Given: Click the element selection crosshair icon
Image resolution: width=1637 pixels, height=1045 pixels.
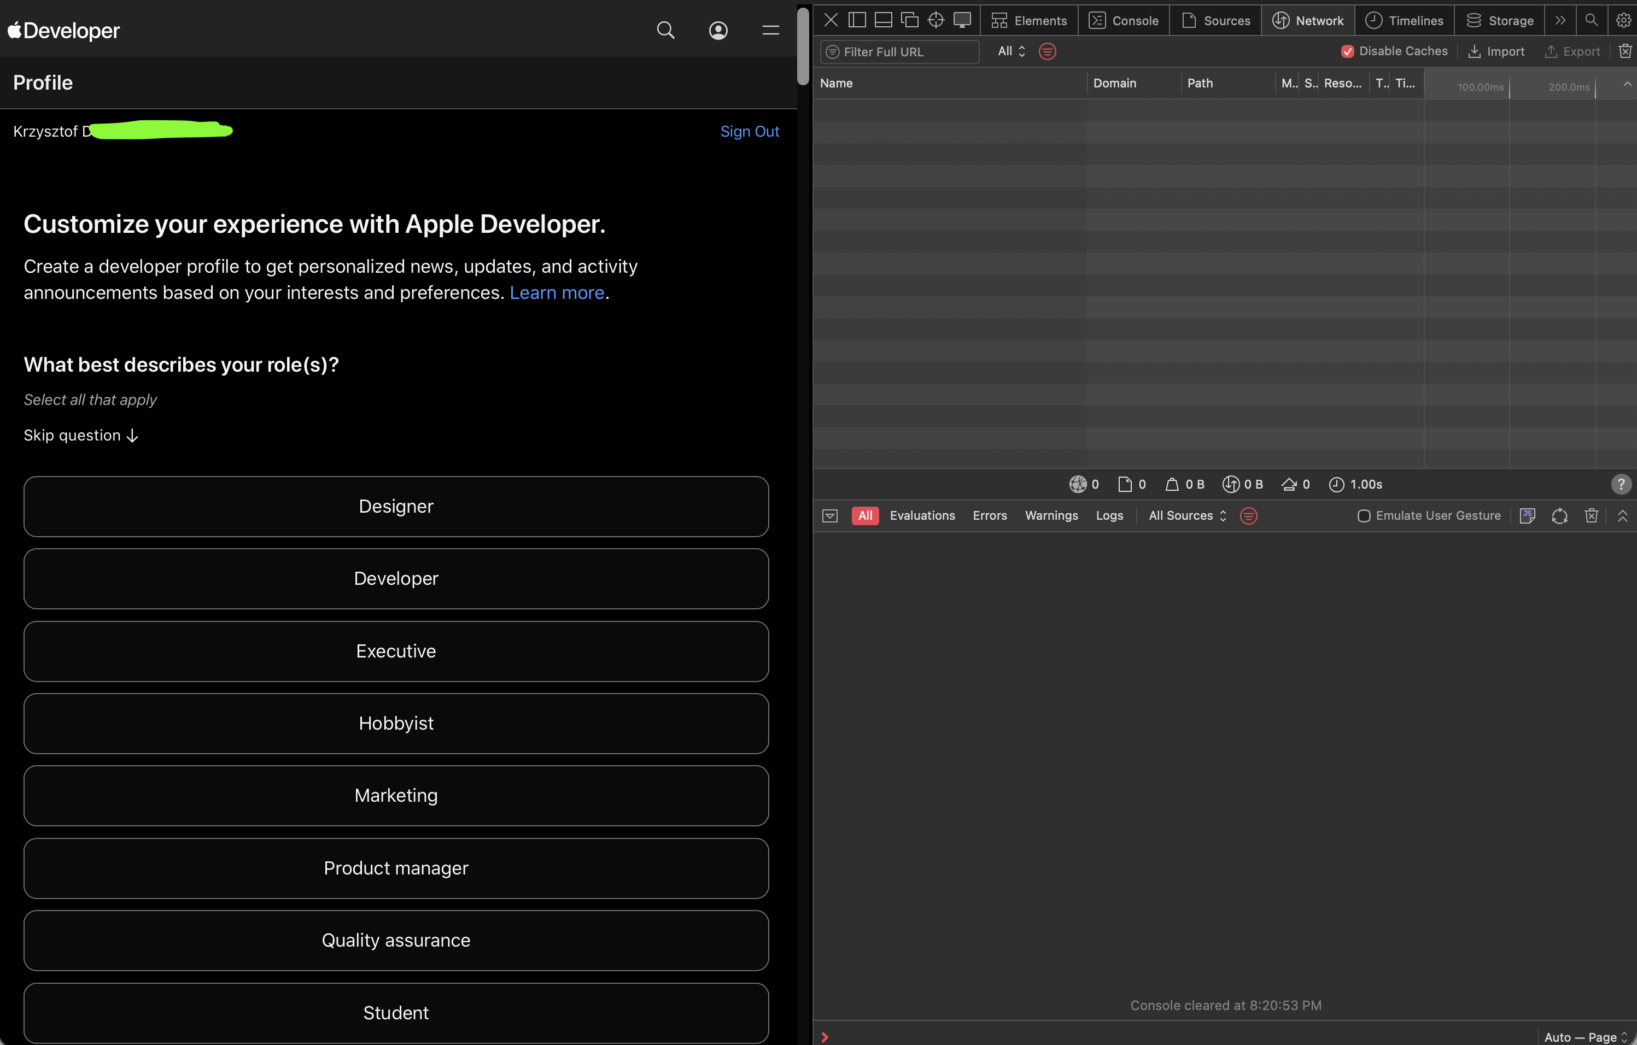Looking at the screenshot, I should 936,20.
